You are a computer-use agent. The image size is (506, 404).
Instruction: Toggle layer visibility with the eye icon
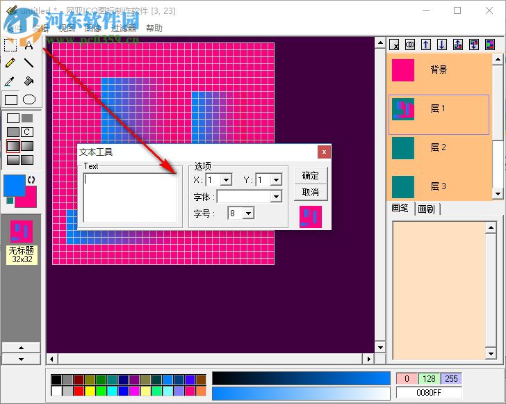click(410, 45)
